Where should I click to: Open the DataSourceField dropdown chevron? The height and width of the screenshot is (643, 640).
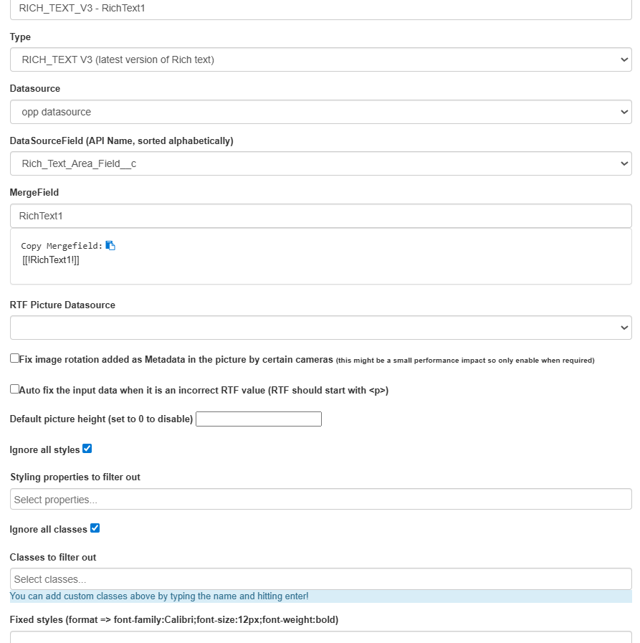point(624,163)
